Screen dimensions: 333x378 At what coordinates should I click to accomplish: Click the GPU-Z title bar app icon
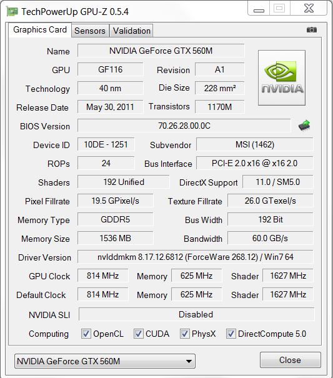12,12
